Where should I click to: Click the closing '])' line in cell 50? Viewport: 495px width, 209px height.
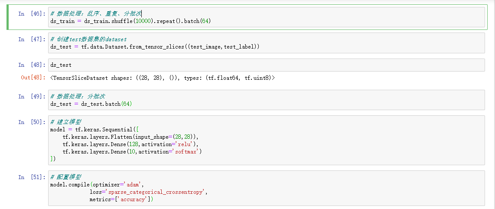[x=53, y=159]
